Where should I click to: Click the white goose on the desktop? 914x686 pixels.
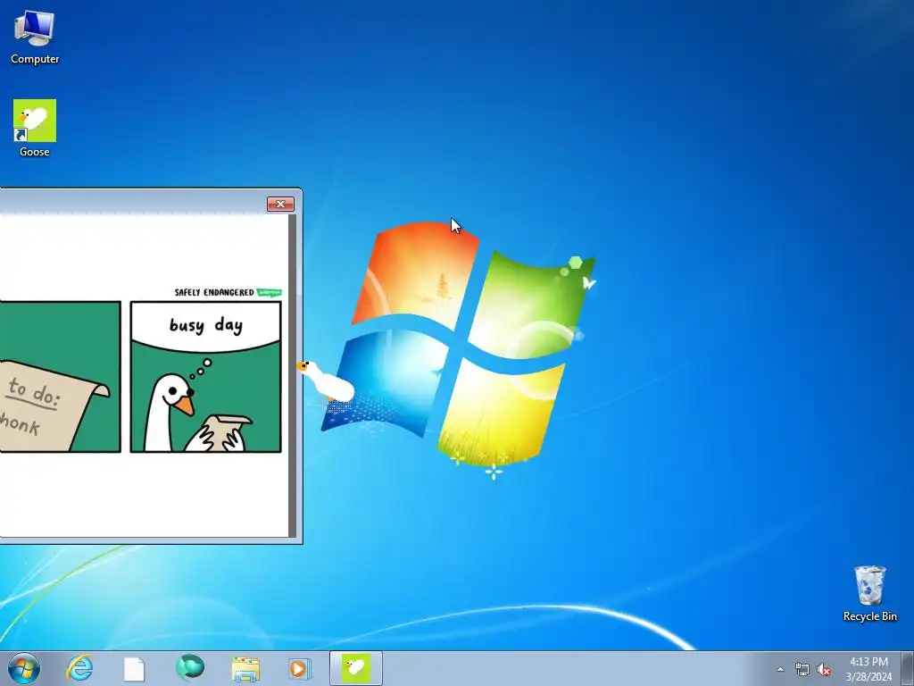[325, 381]
